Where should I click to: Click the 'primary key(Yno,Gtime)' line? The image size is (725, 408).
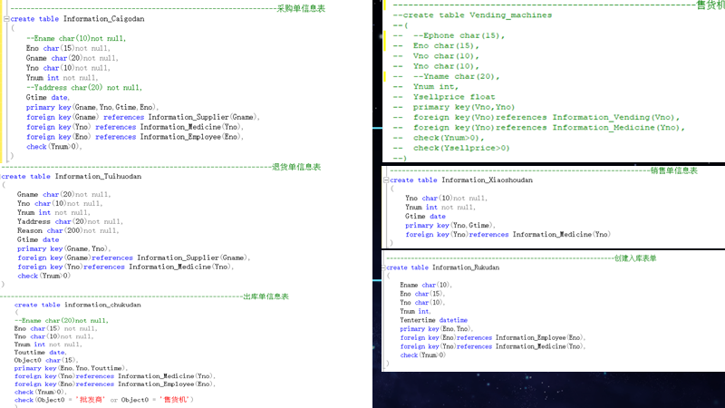(x=449, y=225)
